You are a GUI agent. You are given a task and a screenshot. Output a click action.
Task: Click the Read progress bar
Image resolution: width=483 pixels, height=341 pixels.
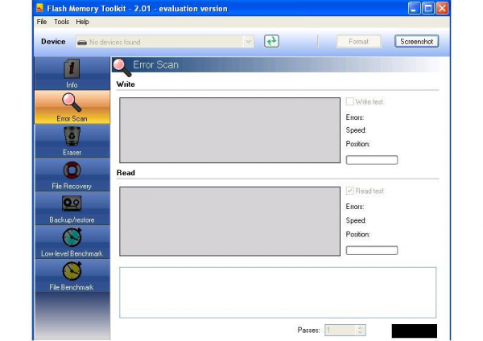click(372, 250)
